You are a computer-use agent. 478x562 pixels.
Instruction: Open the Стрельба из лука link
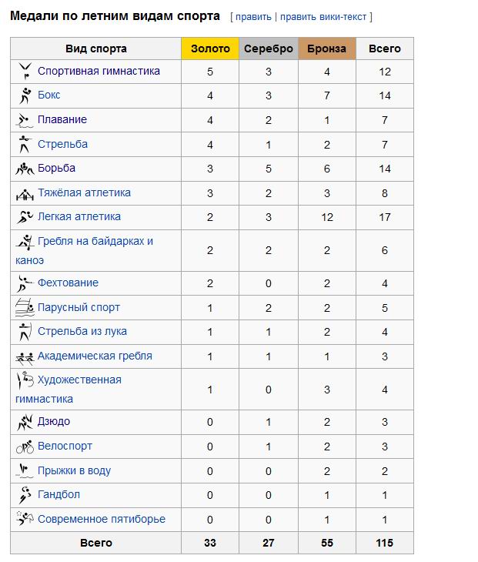(x=82, y=331)
